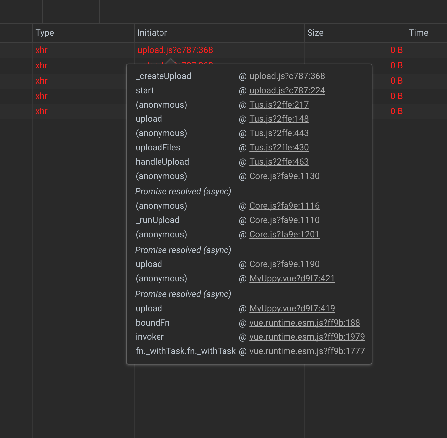Open the upload.js?c787:368 initiator link
This screenshot has height=438, width=447.
175,50
